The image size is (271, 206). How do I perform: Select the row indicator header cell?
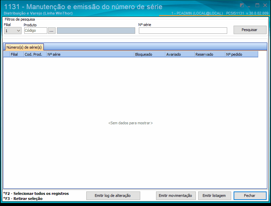(7, 54)
